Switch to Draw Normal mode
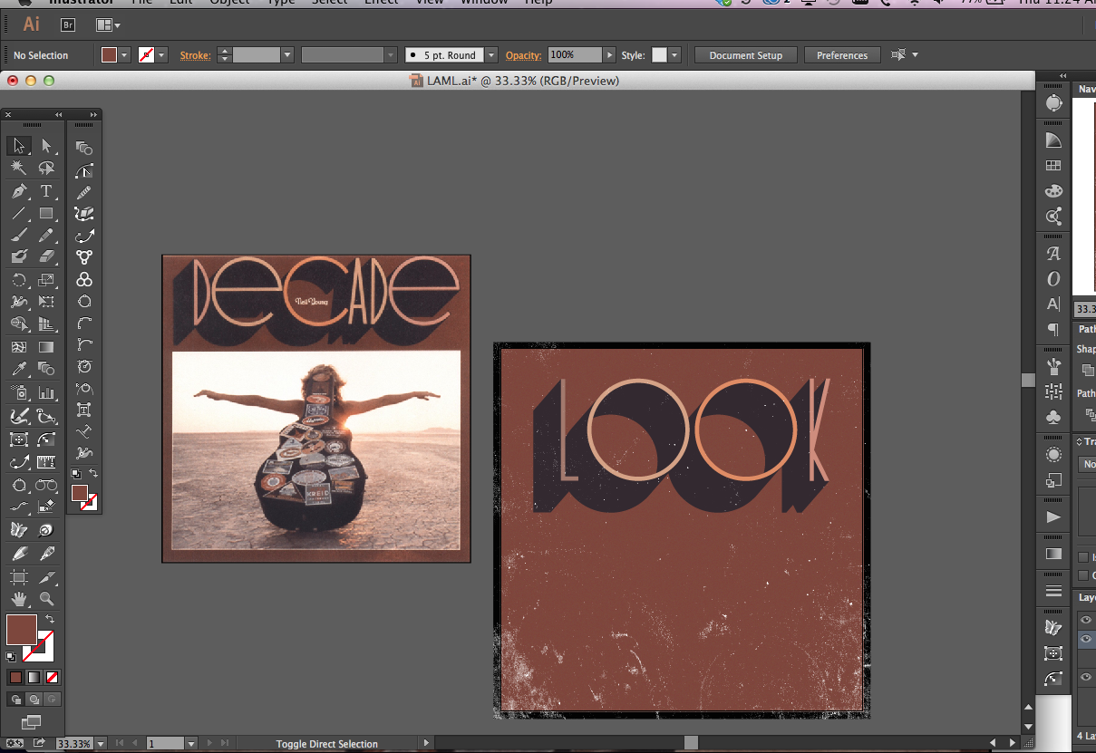Image resolution: width=1096 pixels, height=753 pixels. pos(15,699)
